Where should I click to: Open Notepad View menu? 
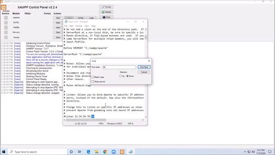[87, 26]
